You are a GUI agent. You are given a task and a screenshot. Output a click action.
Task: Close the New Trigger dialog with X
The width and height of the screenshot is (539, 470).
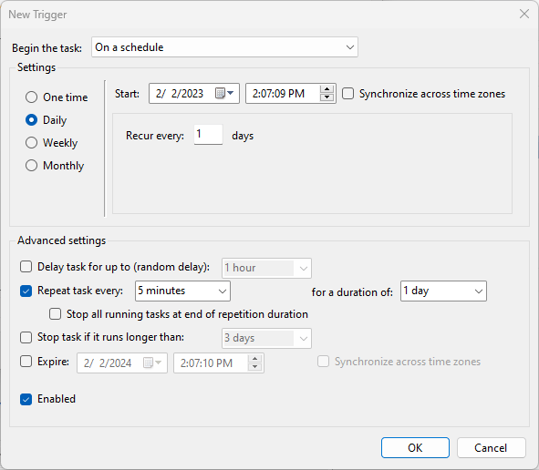coord(524,14)
